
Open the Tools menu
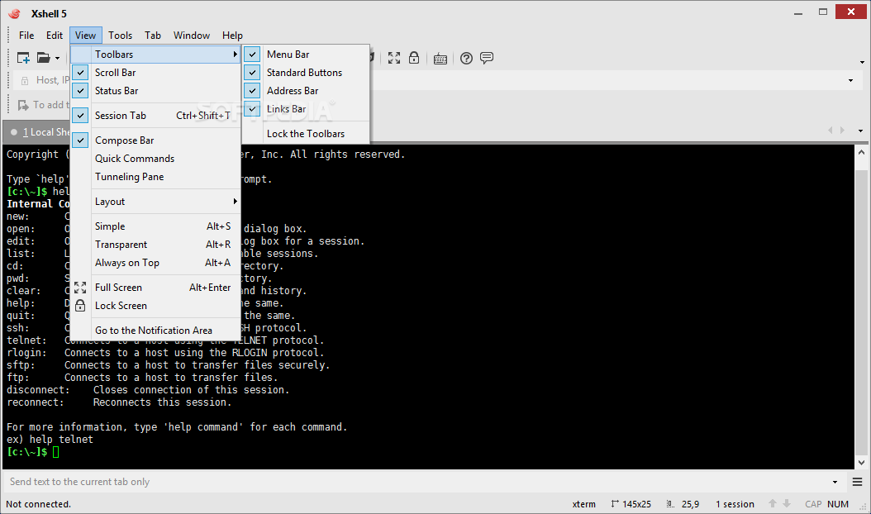(x=120, y=35)
